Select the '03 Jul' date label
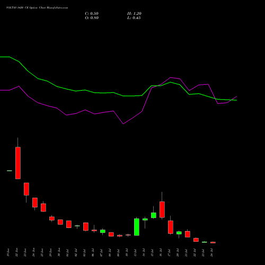This screenshot has width=265, height=265. pos(84,253)
